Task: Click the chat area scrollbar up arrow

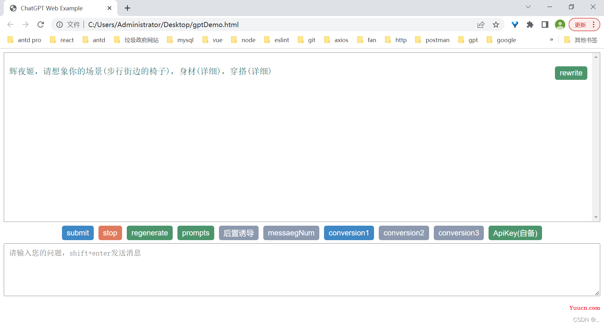Action: (x=596, y=57)
